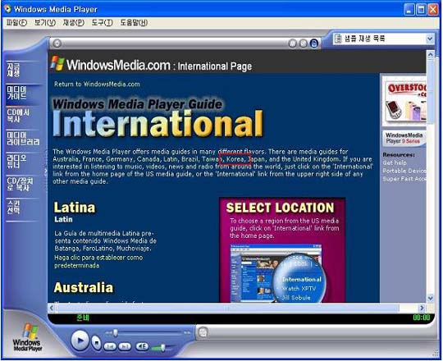Click the Korea link in the paragraph
The image size is (443, 361).
point(235,159)
